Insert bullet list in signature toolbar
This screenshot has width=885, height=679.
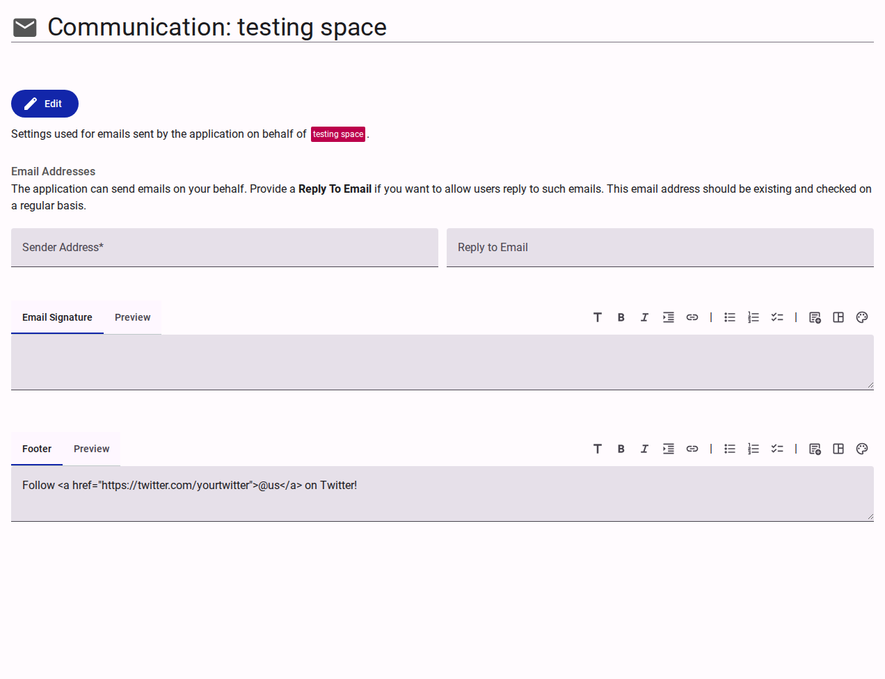coord(730,317)
